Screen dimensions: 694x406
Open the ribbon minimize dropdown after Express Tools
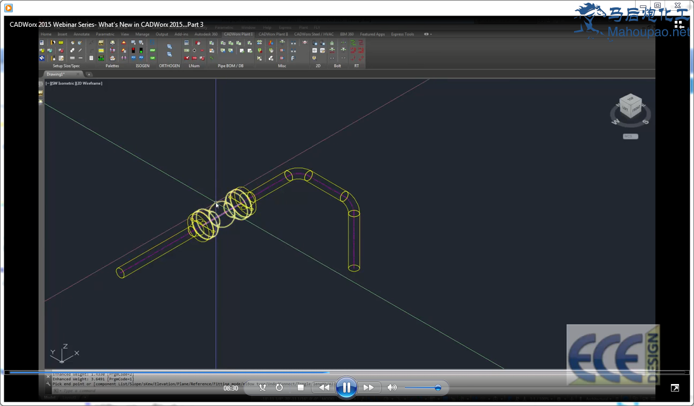click(x=427, y=34)
